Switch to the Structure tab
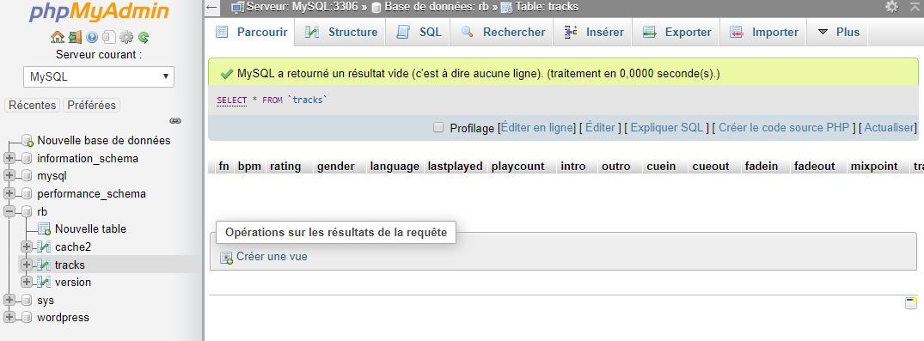 tap(340, 33)
